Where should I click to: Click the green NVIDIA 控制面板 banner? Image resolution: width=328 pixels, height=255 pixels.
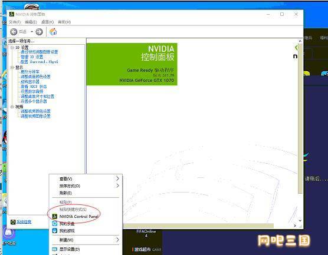[132, 64]
